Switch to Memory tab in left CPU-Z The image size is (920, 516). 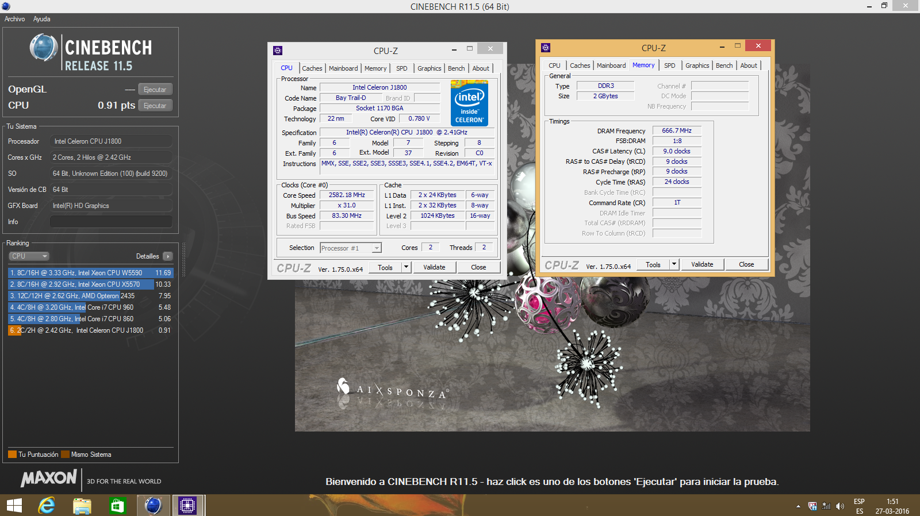click(x=375, y=68)
